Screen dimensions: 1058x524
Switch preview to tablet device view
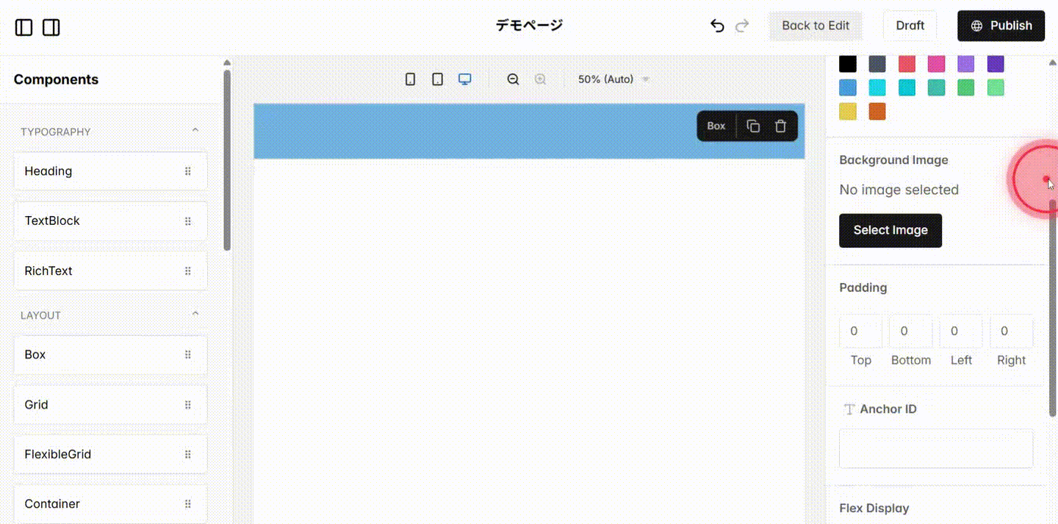tap(437, 79)
